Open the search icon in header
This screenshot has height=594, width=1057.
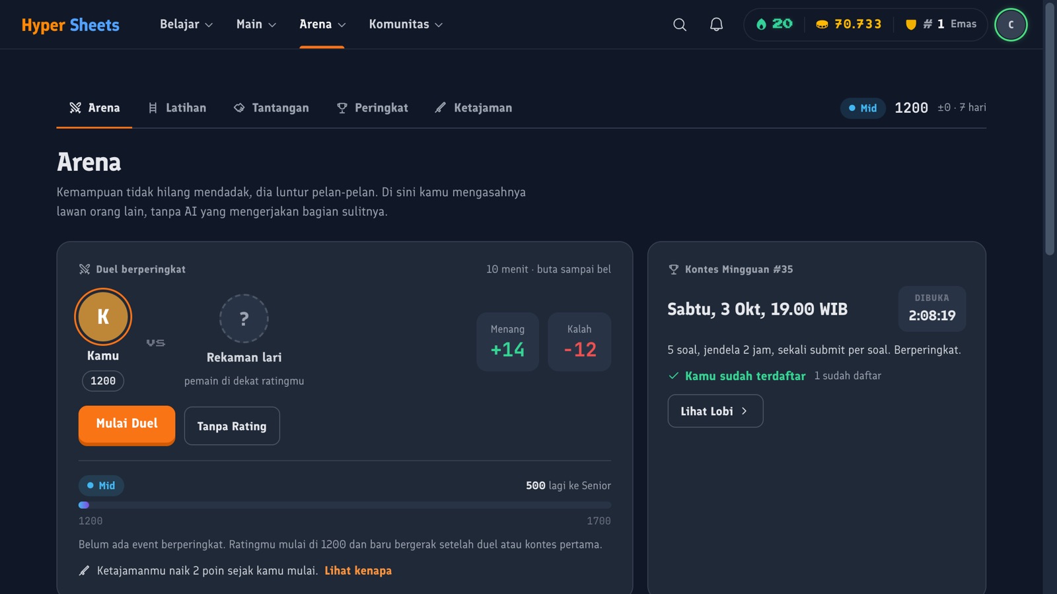679,24
